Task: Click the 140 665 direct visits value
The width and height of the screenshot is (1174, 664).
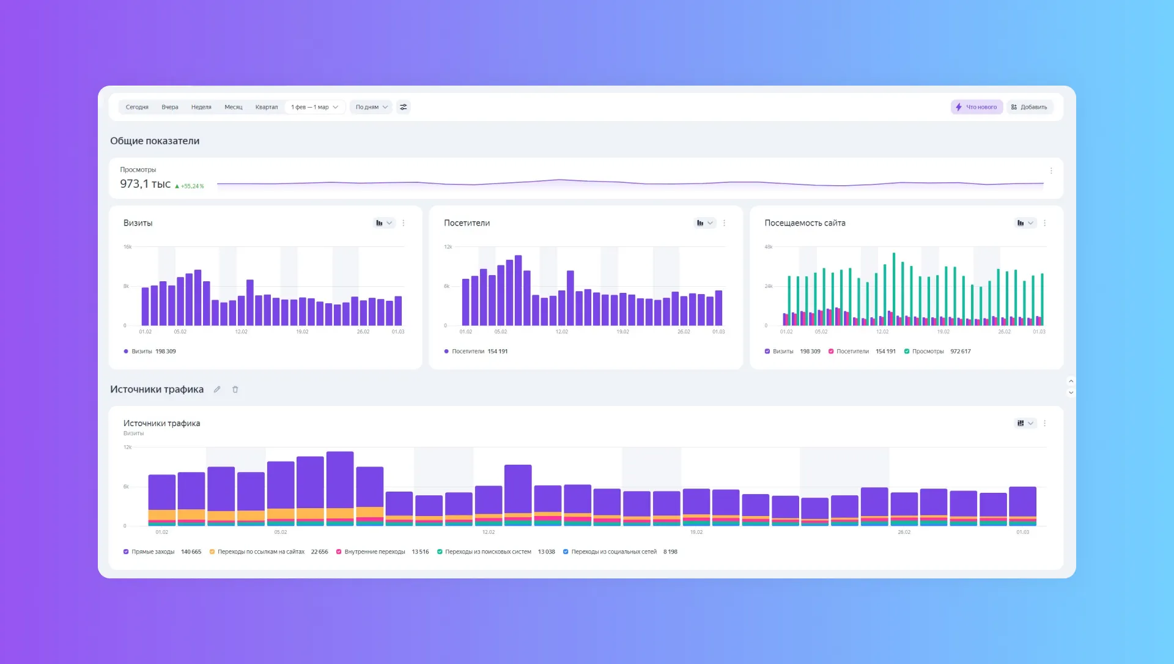Action: coord(191,551)
